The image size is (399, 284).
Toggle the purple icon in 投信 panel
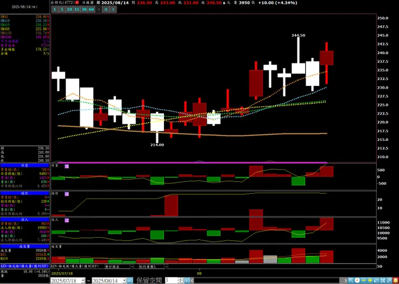67,194
